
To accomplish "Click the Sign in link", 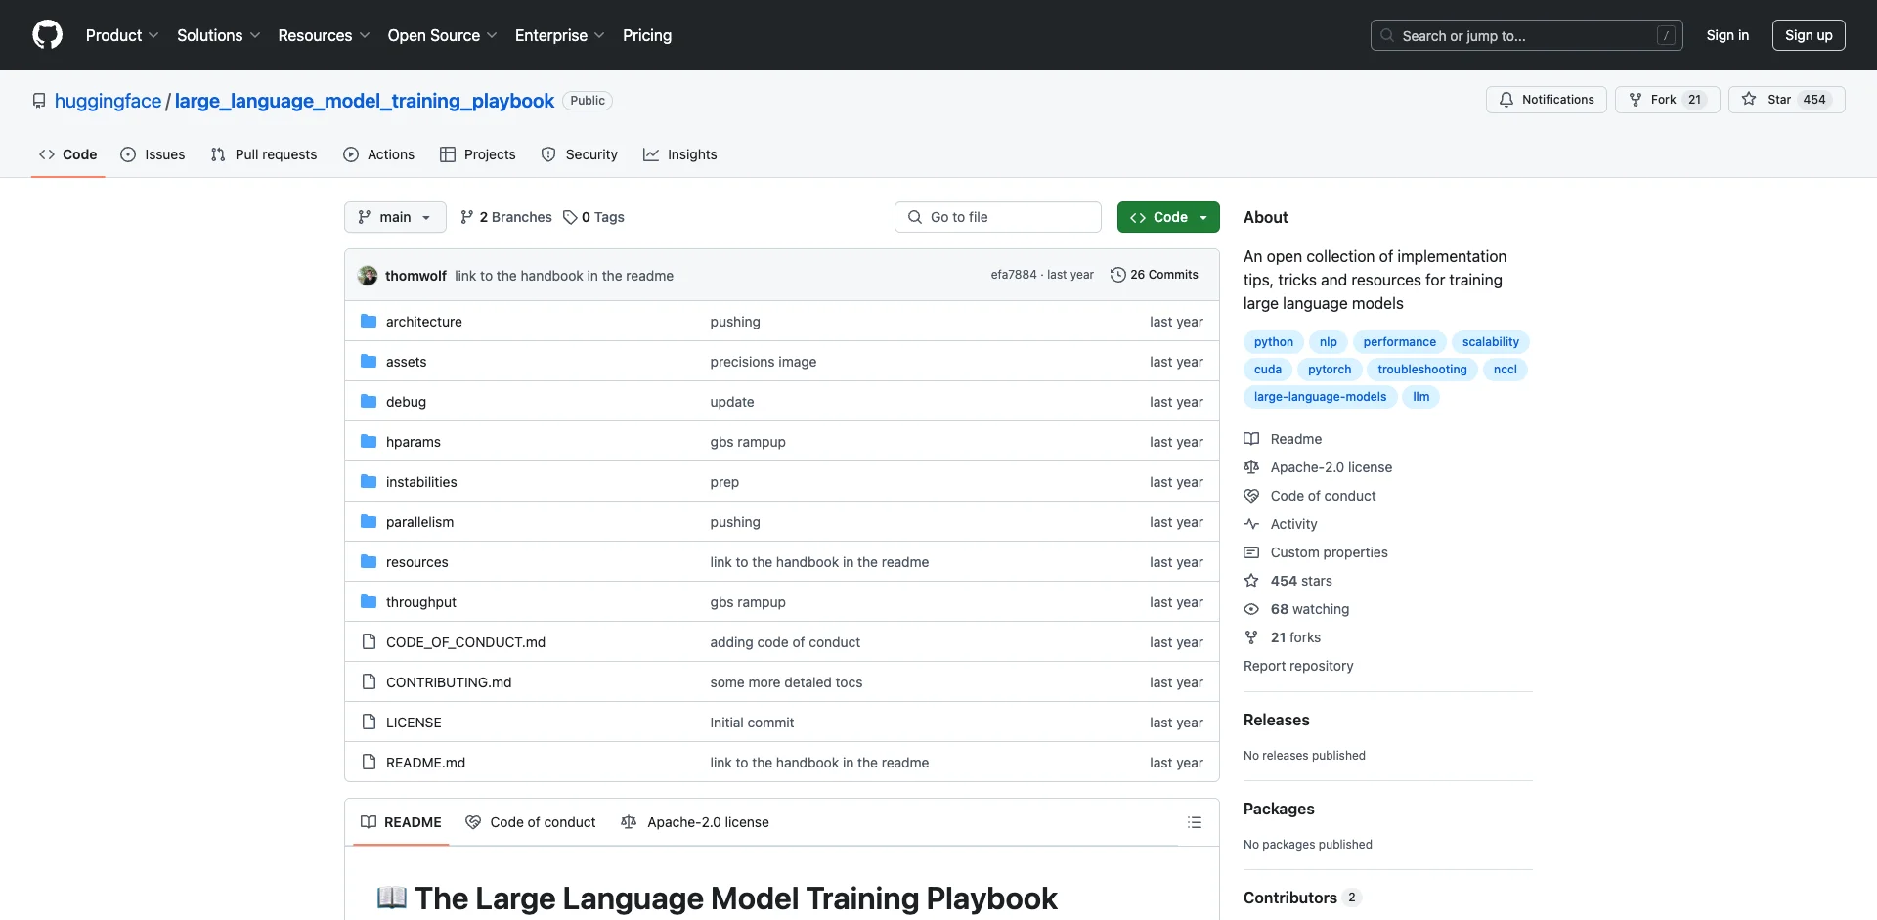I will point(1727,35).
